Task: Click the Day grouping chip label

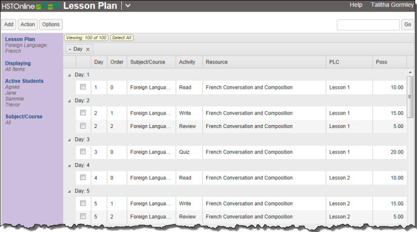Action: [78, 49]
